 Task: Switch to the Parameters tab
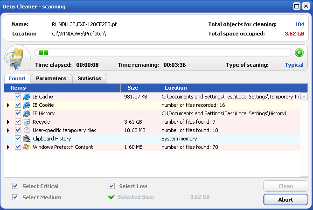coord(51,78)
